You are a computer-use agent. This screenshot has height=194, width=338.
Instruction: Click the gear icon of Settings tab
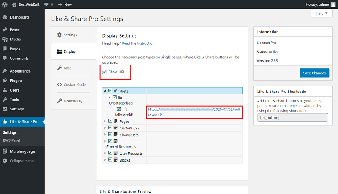60,35
